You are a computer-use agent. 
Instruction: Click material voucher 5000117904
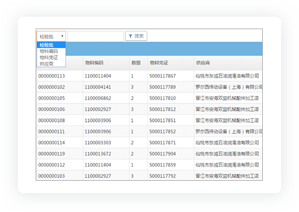[162, 154]
